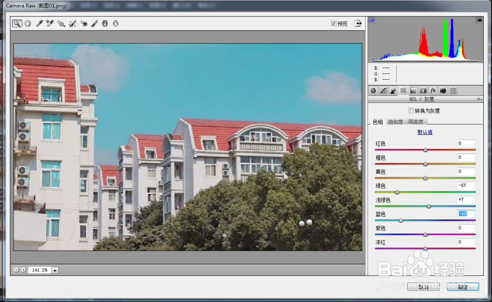Select the Radial Filter tool
The image size is (492, 302).
pyautogui.click(x=116, y=24)
